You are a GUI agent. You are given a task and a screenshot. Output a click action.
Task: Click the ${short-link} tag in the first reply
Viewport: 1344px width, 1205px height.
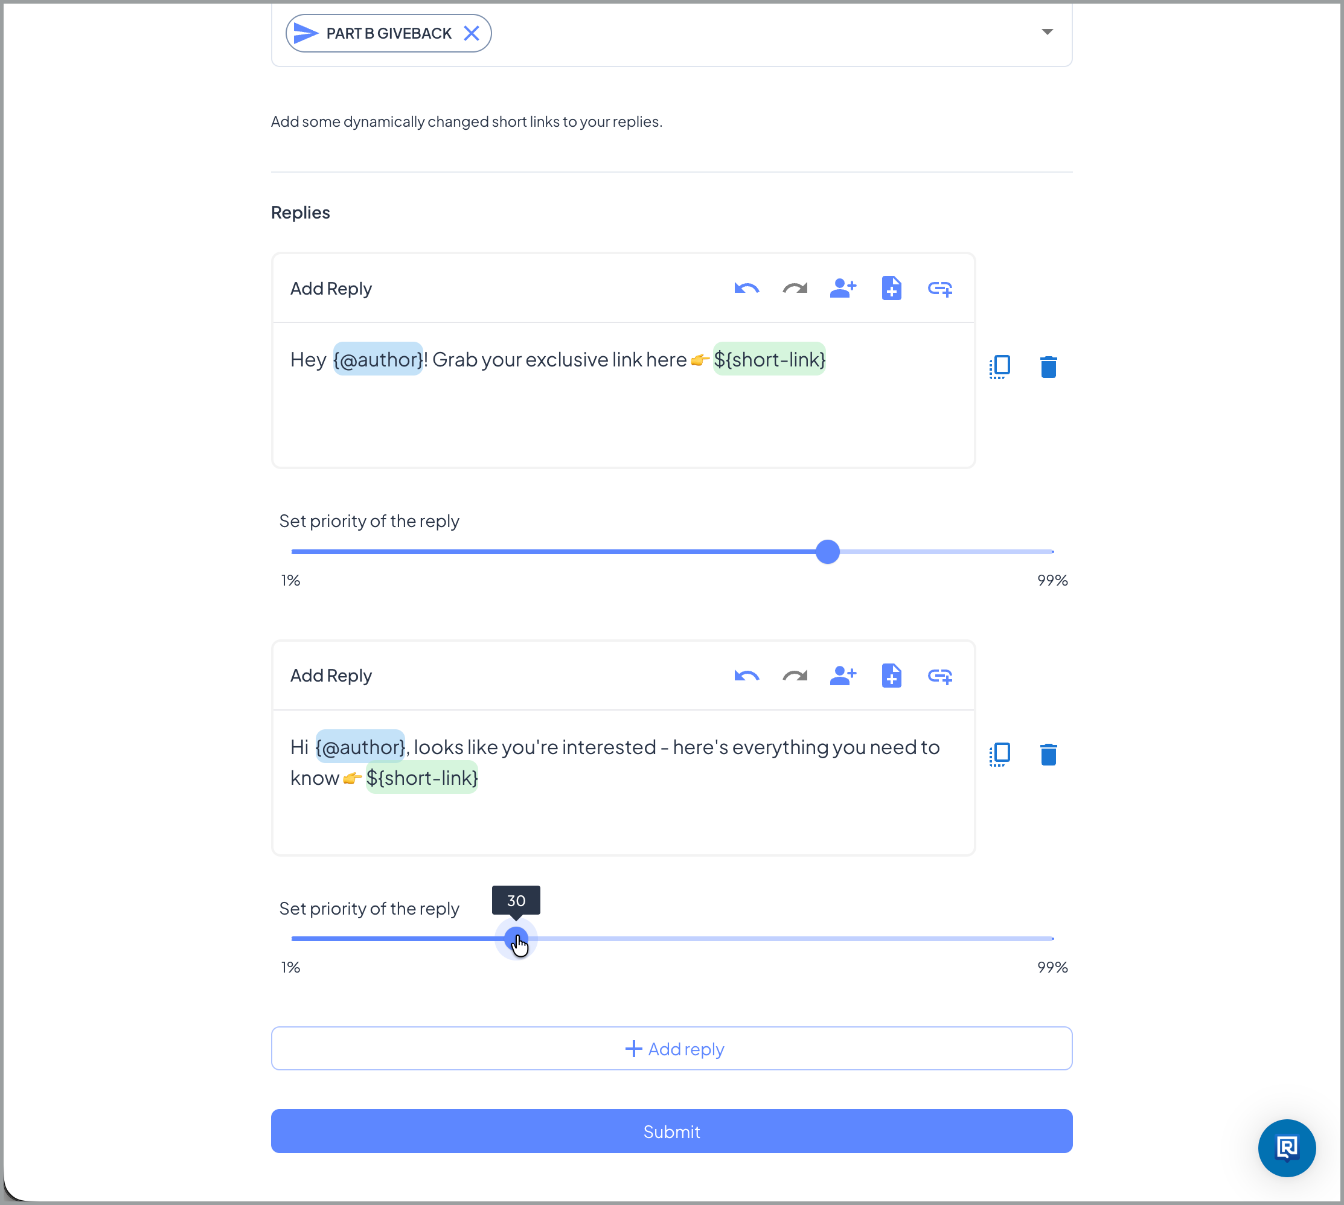click(x=769, y=360)
